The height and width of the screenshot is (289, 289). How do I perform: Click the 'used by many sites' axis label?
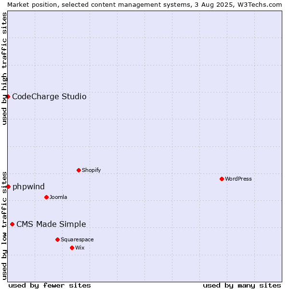click(x=242, y=286)
